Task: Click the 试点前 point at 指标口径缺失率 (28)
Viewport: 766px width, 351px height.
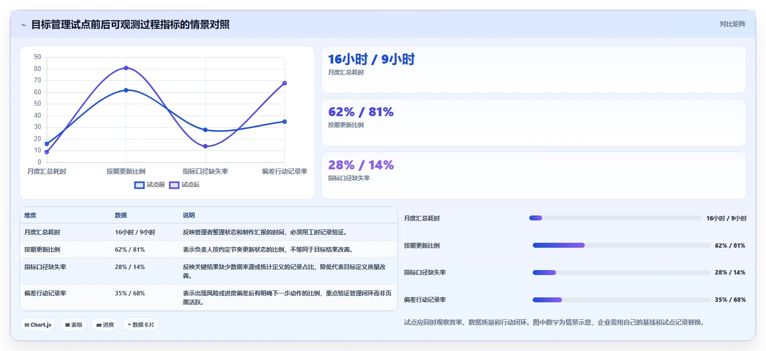Action: [x=205, y=130]
